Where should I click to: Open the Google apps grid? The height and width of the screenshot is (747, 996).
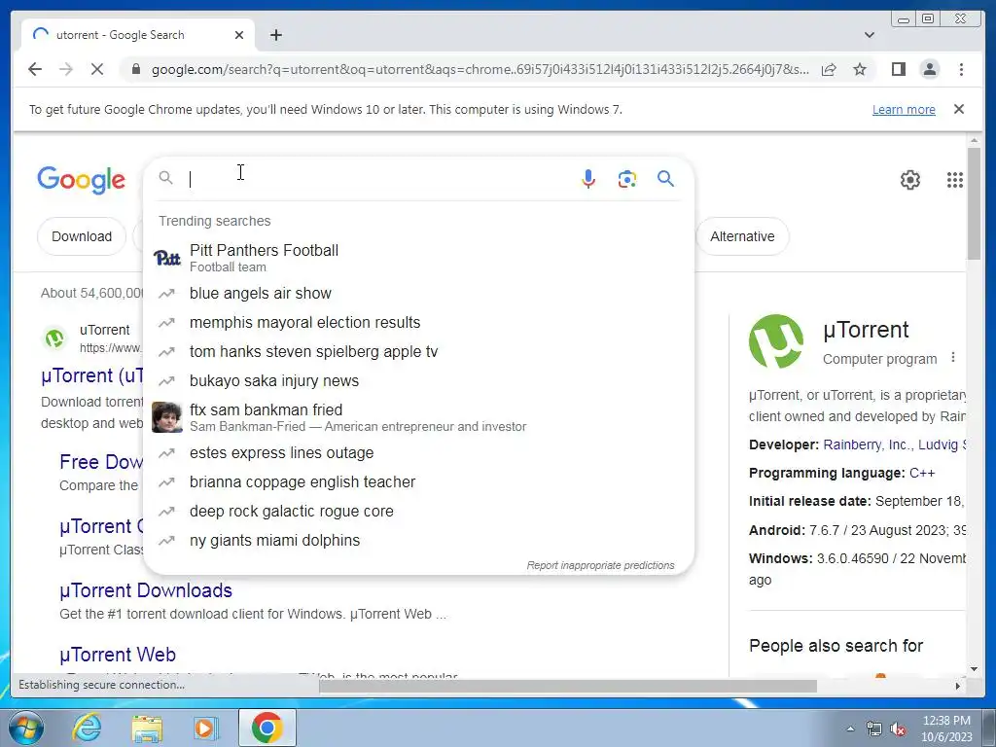pos(955,180)
